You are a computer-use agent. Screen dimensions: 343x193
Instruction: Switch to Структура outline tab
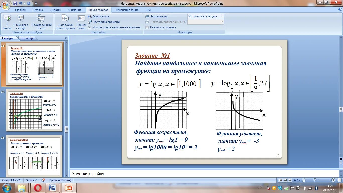[x=27, y=38]
